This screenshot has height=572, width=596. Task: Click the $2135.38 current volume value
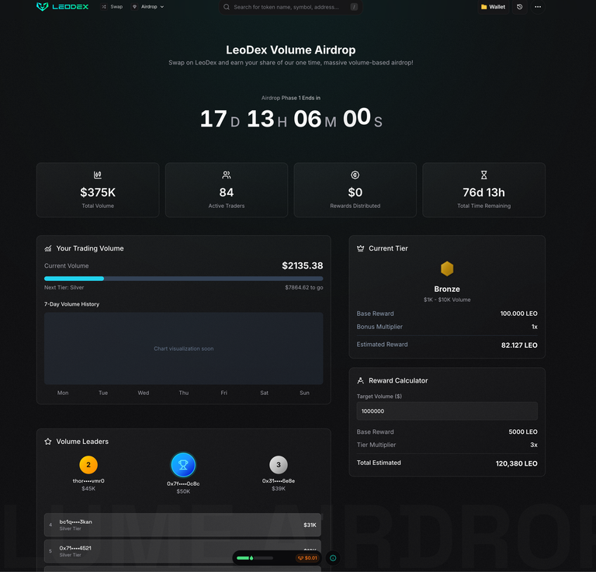(x=302, y=265)
